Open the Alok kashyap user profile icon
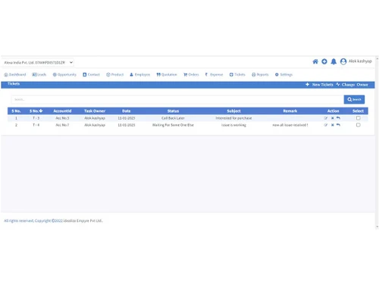 343,61
